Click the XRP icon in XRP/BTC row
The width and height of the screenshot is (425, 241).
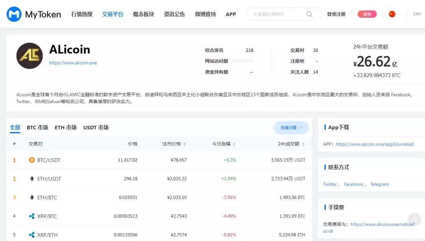coord(32,216)
